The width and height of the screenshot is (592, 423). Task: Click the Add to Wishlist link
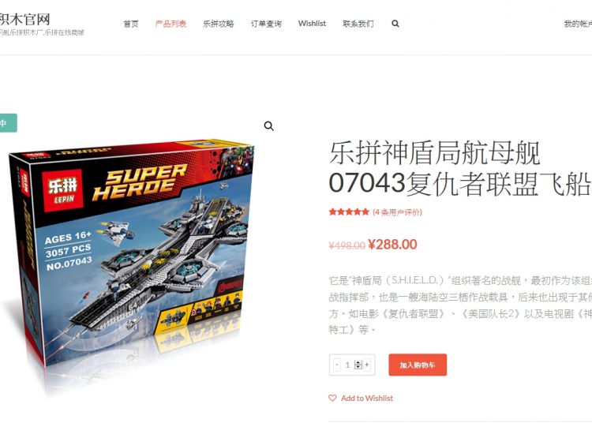coord(367,398)
